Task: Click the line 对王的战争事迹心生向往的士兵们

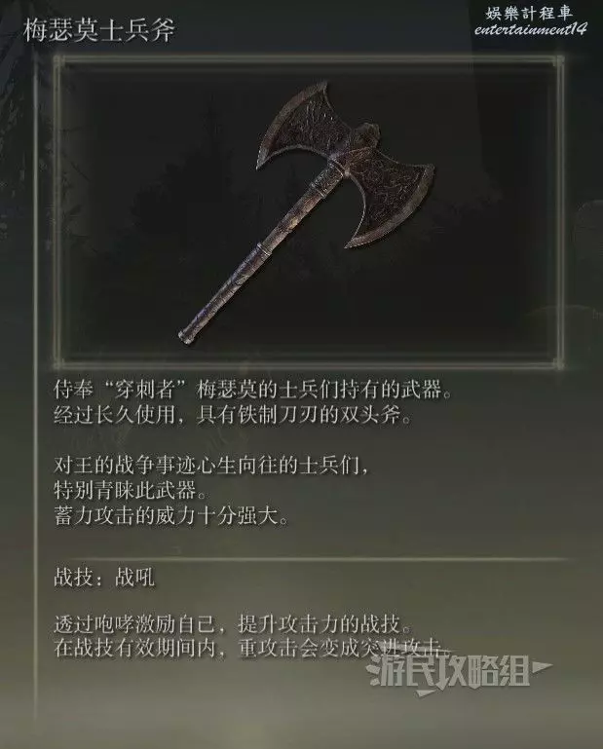Action: tap(211, 466)
